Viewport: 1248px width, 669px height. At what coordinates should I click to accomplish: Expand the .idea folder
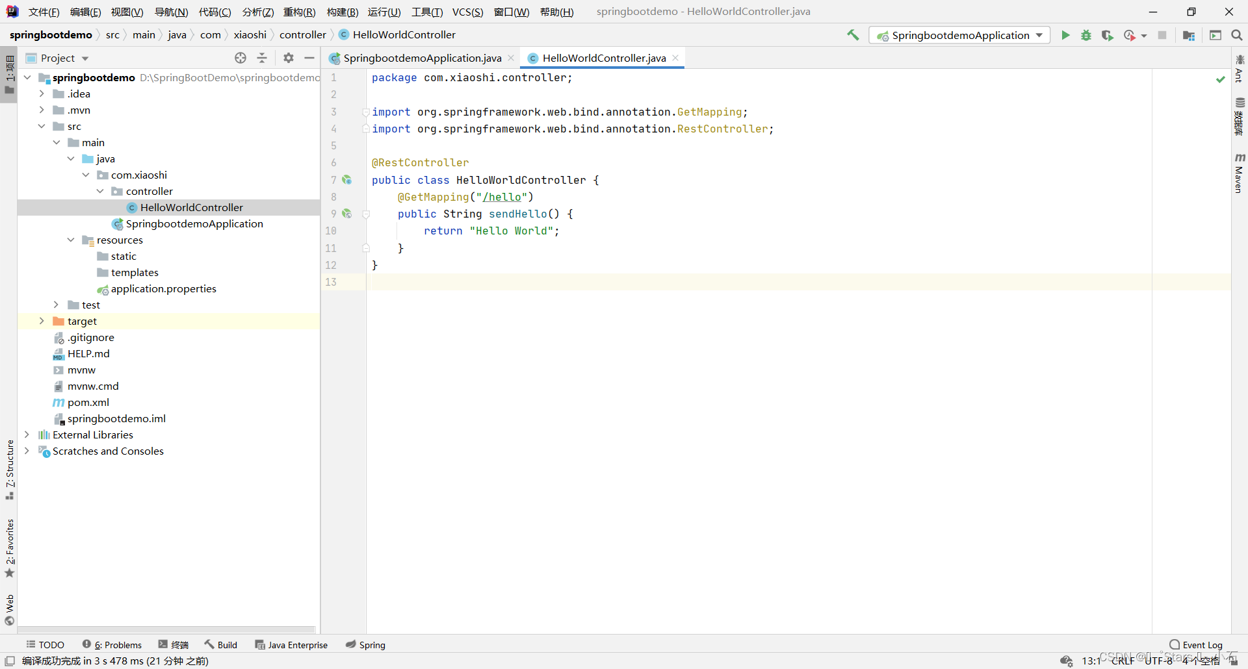[42, 94]
